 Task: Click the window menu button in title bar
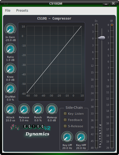pyautogui.click(x=6, y=4)
